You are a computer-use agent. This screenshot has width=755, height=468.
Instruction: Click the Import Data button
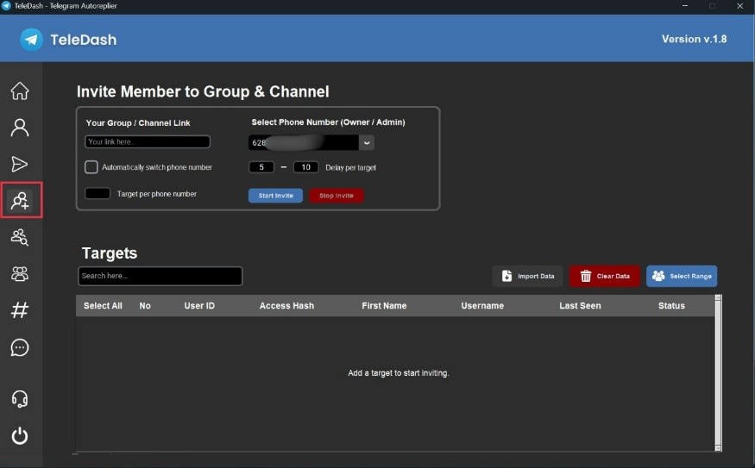click(527, 276)
